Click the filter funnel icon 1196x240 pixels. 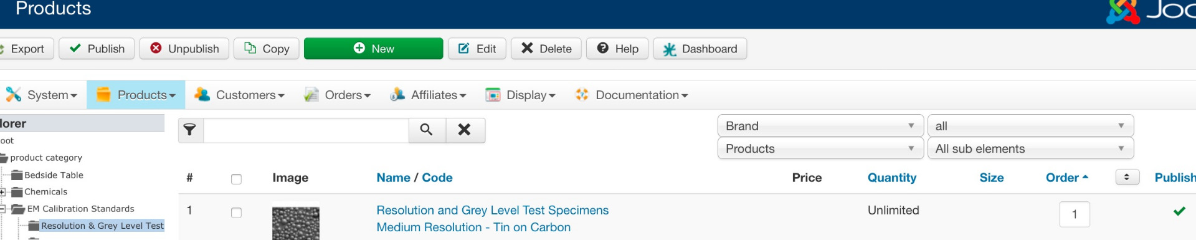pyautogui.click(x=191, y=130)
